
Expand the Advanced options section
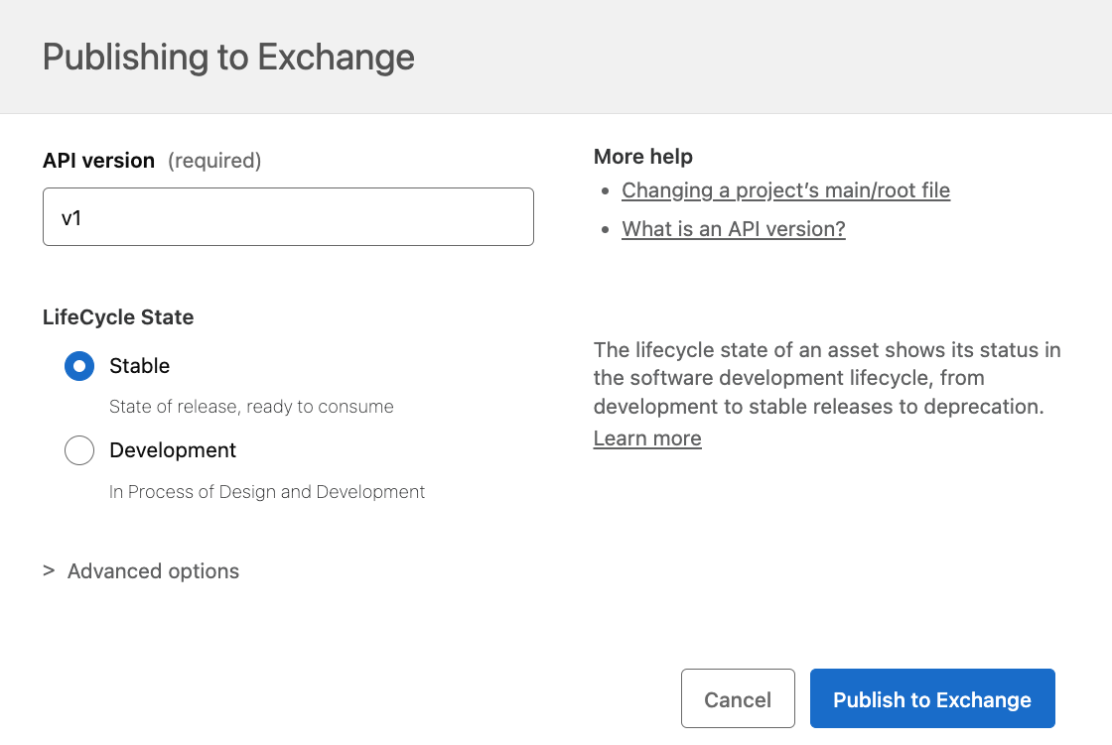point(153,571)
